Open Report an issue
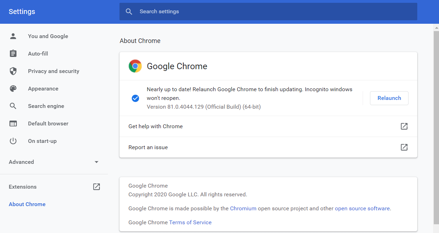This screenshot has height=233, width=439. (x=268, y=147)
